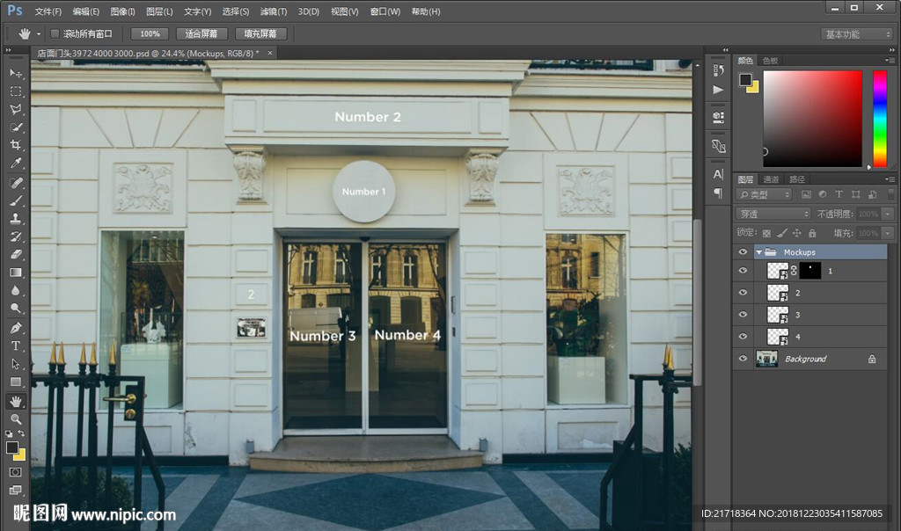Open the 滤镜(T) menu

tap(274, 11)
